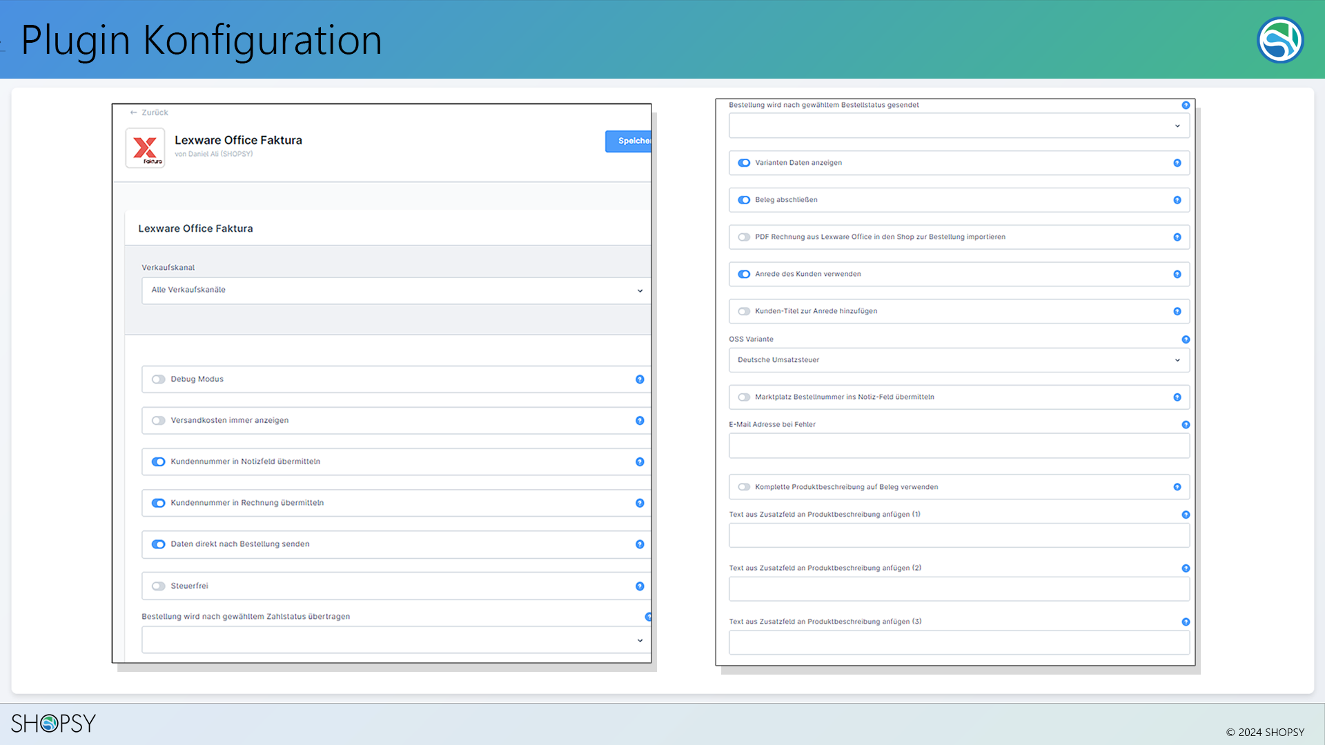This screenshot has height=745, width=1325.
Task: Click the Zusatzfeld Produktbeschreibung (2) input
Action: tap(959, 589)
